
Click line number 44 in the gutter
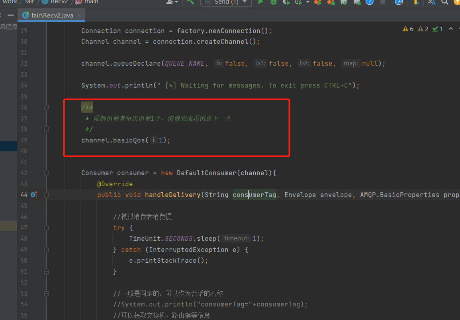point(24,195)
